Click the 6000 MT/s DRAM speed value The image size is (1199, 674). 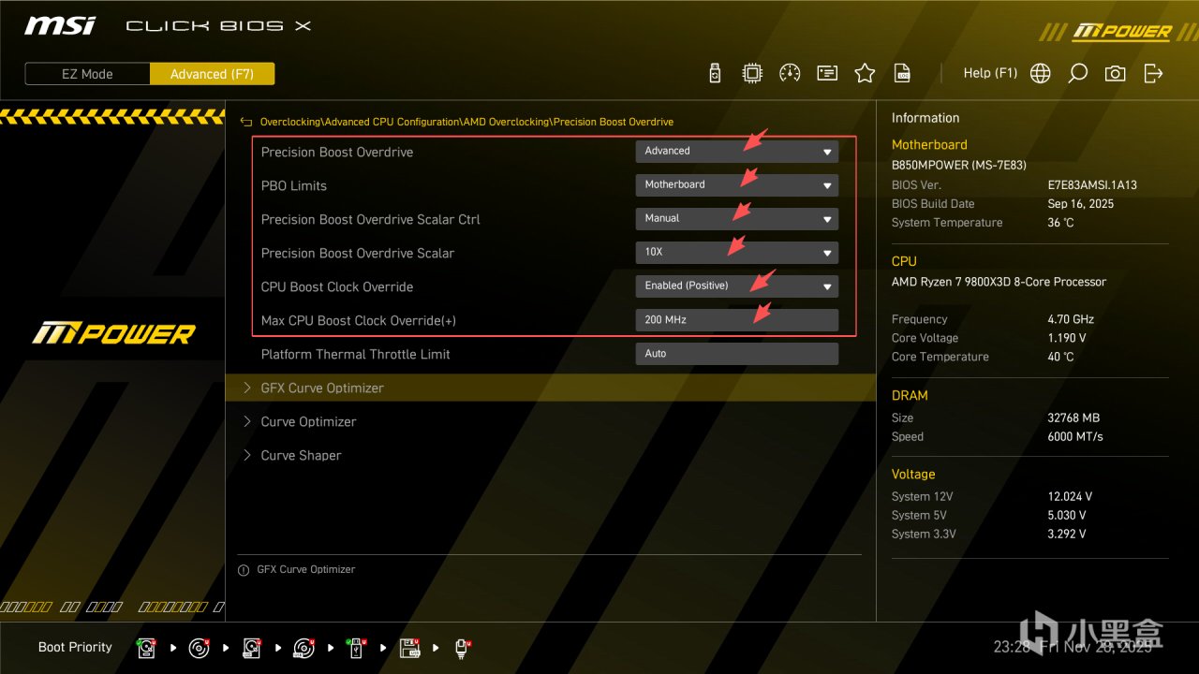[1075, 436]
